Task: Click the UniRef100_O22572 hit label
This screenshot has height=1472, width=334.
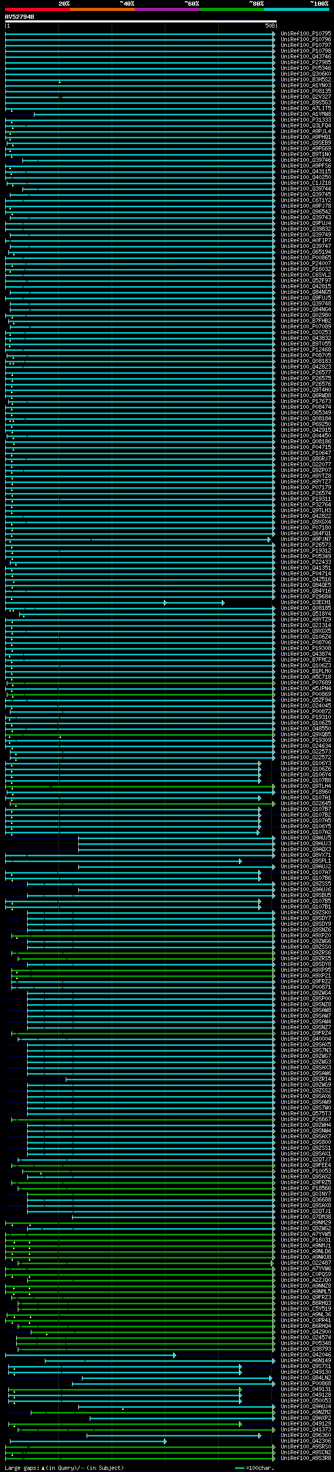Action: (306, 758)
